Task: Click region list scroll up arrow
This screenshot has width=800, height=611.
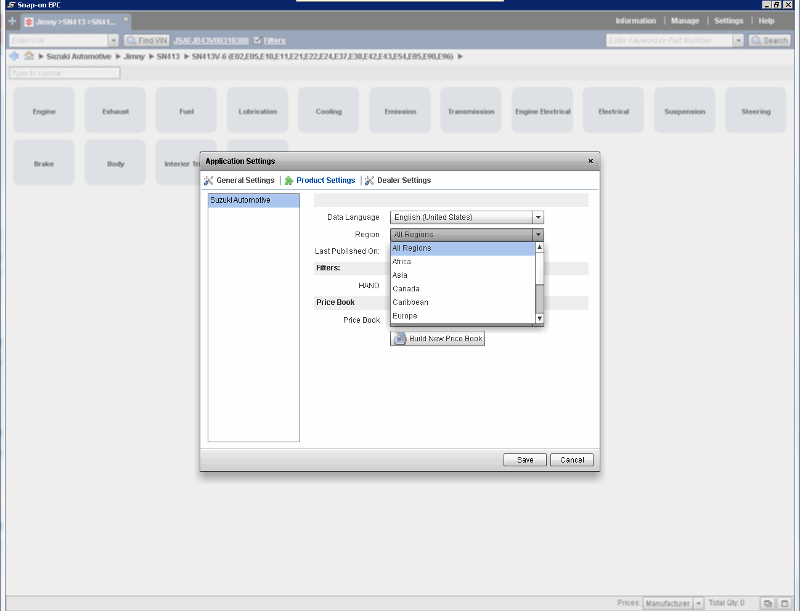Action: 539,247
